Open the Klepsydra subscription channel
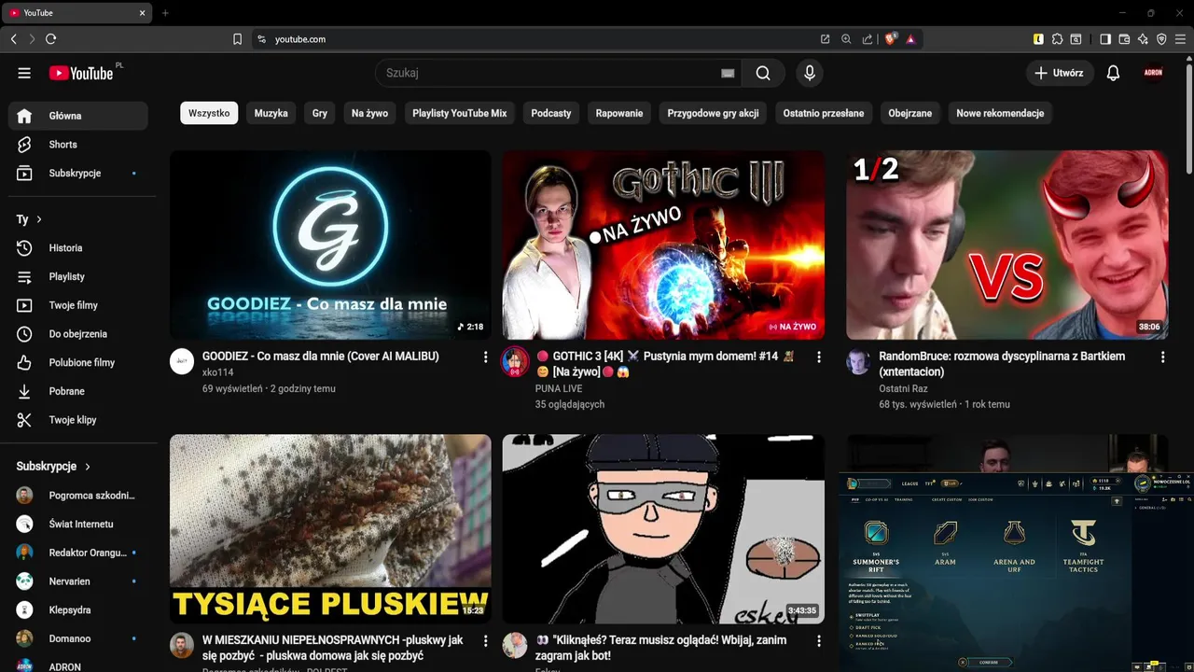Screen dimensions: 1194x672 78,610
